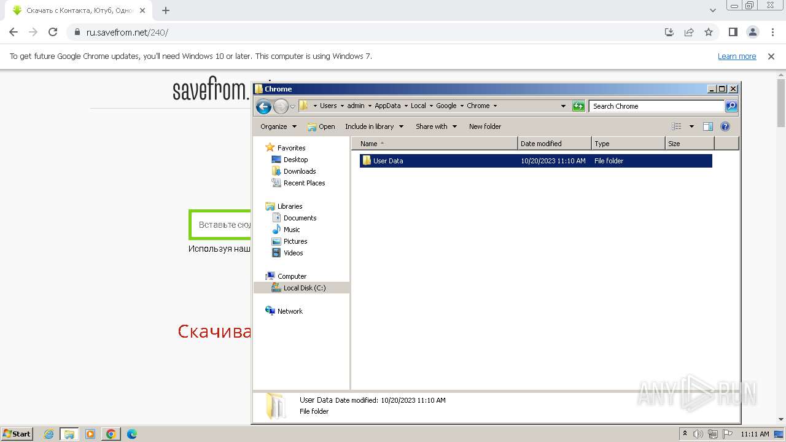Sort by Type column
Image resolution: width=786 pixels, height=442 pixels.
pyautogui.click(x=628, y=144)
